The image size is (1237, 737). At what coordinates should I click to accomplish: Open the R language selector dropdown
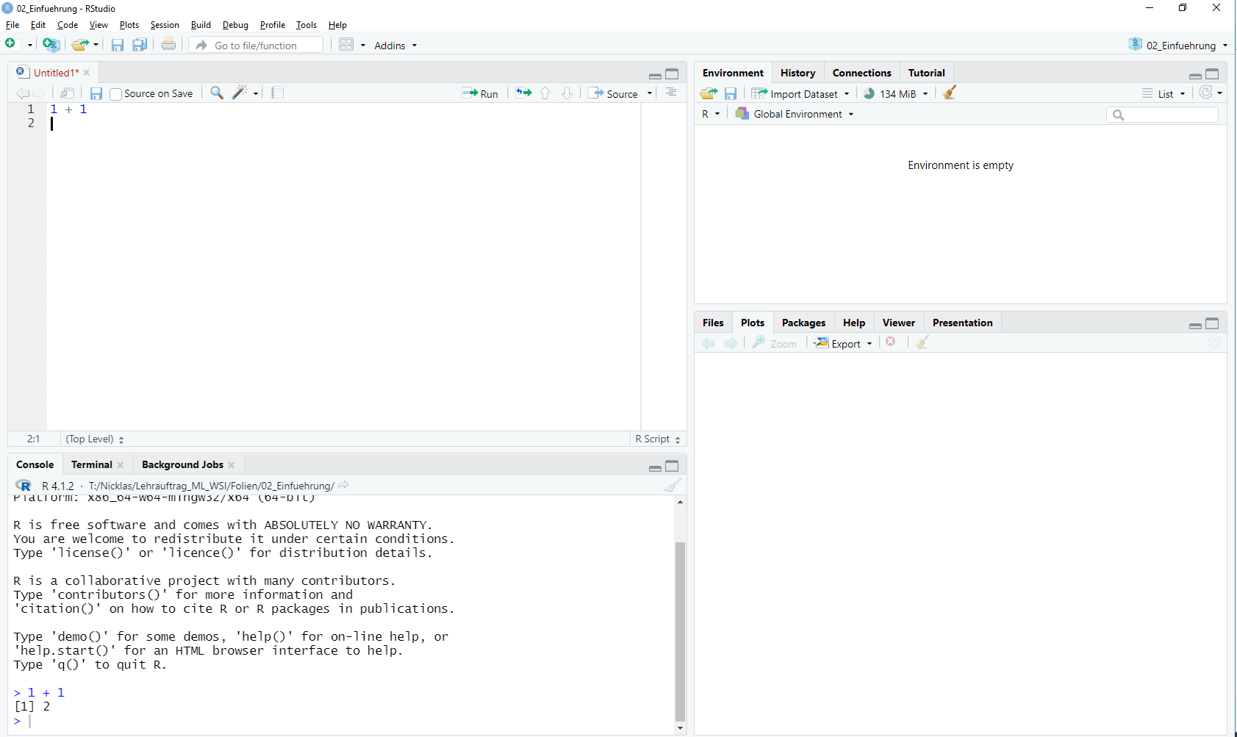pyautogui.click(x=711, y=114)
